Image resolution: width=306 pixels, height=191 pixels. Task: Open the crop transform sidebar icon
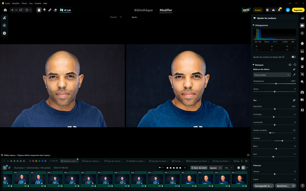click(302, 74)
